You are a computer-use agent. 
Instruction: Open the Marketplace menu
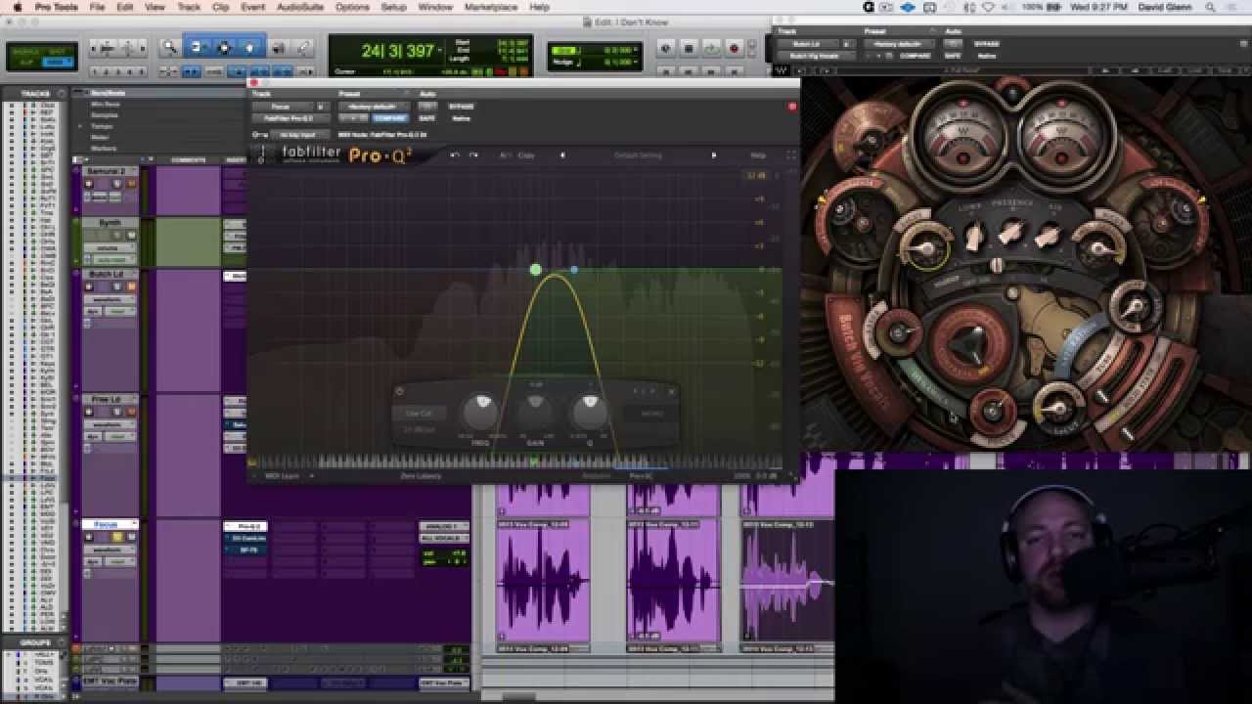click(x=491, y=7)
